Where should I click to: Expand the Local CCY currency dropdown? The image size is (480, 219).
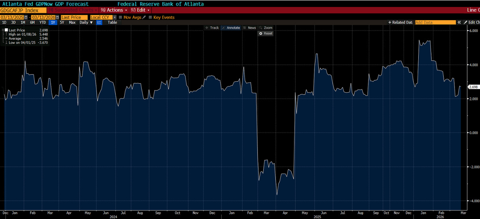[x=115, y=17]
